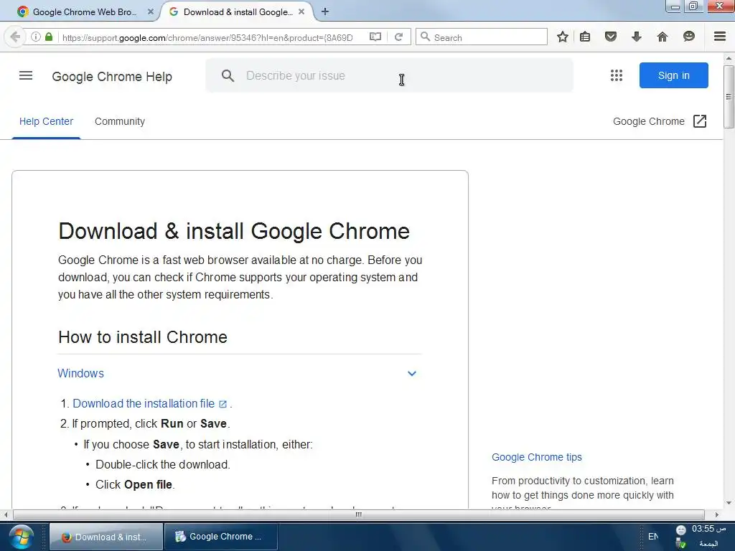The height and width of the screenshot is (551, 735).
Task: Click the scroll right arrow
Action: pos(717,514)
